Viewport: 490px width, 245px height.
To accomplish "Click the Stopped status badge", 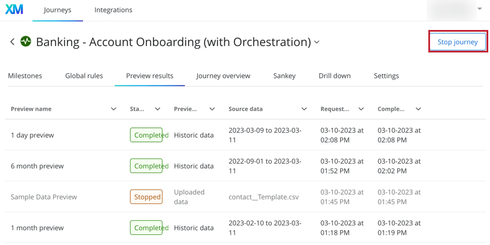I will (146, 197).
